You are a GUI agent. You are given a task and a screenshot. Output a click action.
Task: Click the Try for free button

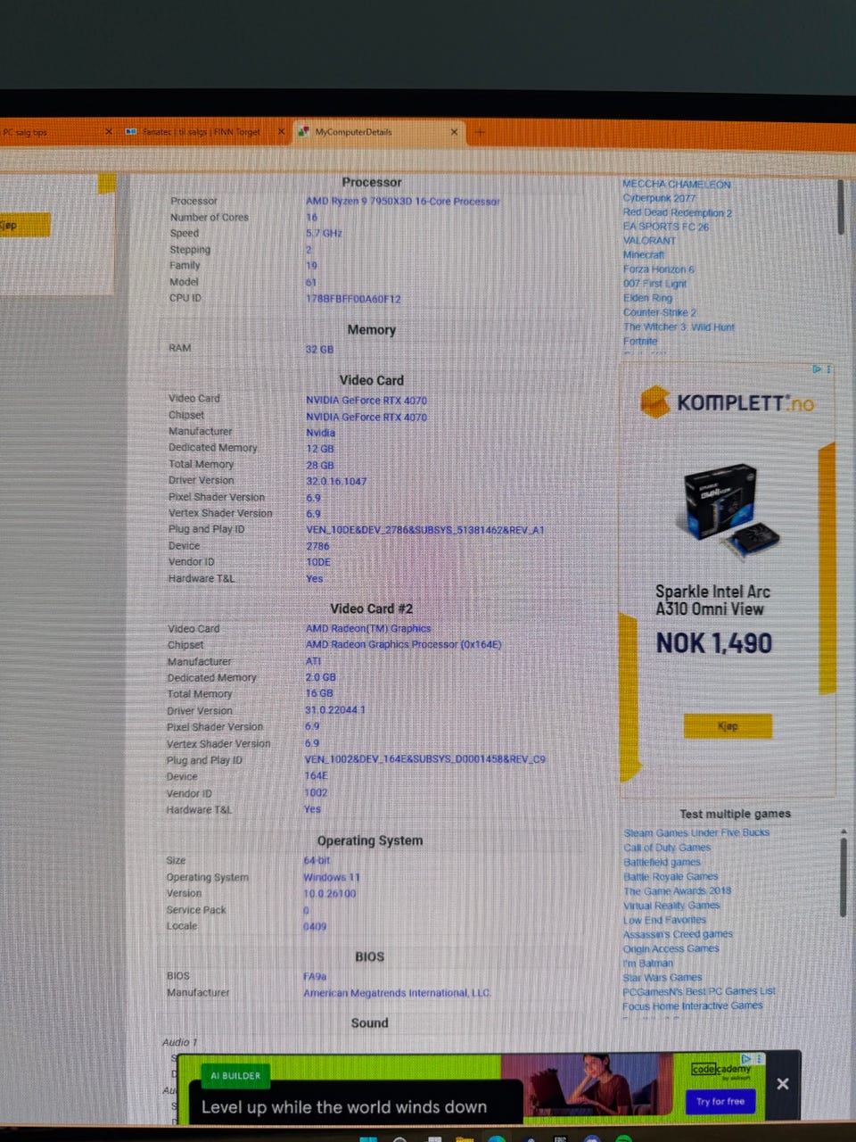pyautogui.click(x=720, y=1101)
